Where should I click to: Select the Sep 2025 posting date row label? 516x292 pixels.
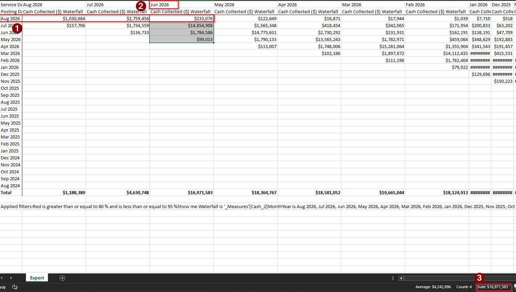point(11,95)
